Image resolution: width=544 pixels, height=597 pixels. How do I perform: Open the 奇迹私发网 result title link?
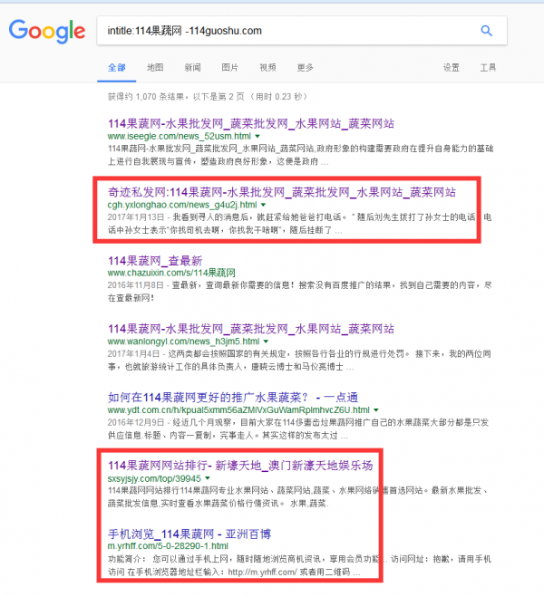tap(282, 192)
